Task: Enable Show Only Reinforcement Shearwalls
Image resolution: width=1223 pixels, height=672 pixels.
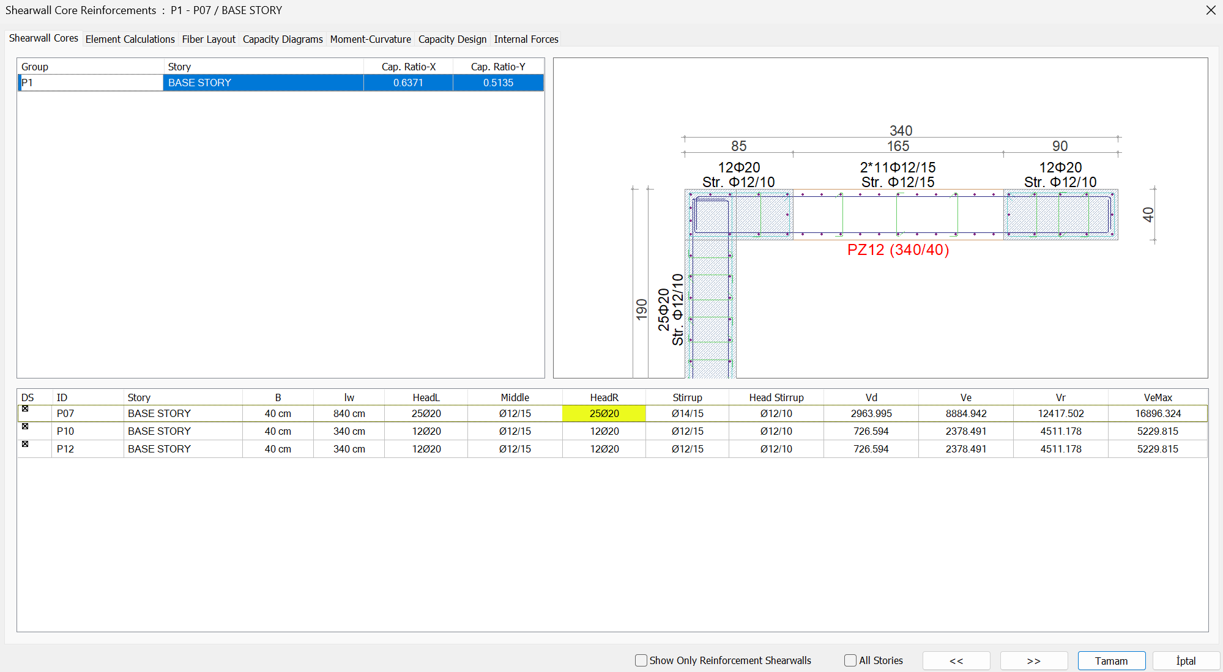Action: coord(641,660)
